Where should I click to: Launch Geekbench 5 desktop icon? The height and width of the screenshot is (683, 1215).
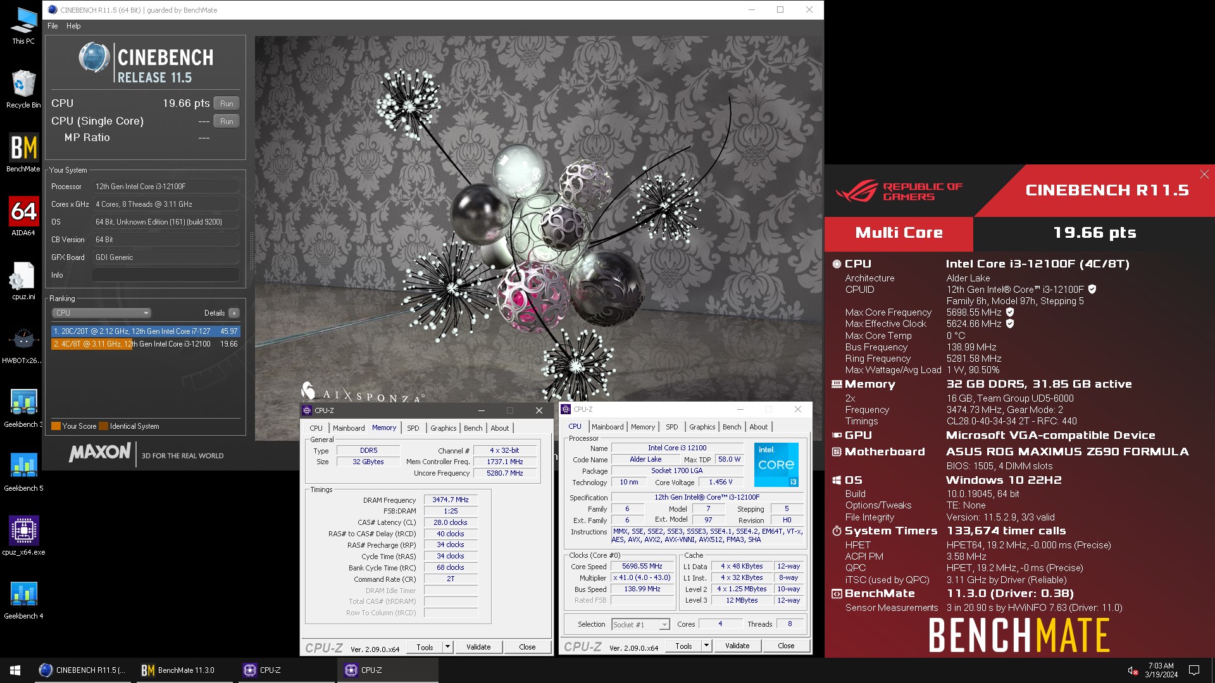(x=23, y=472)
